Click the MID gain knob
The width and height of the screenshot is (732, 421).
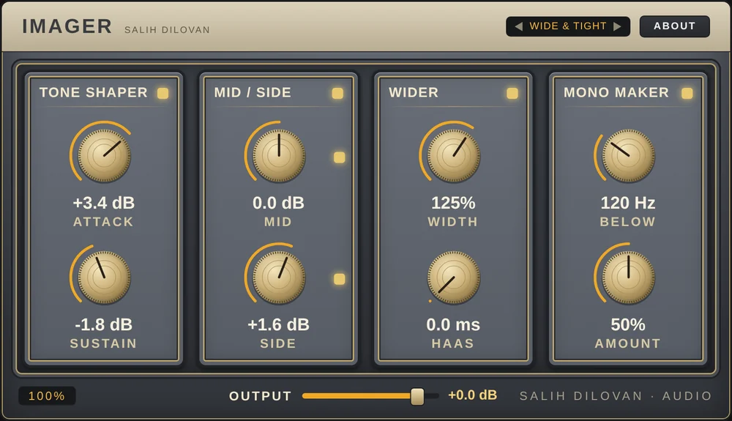279,156
